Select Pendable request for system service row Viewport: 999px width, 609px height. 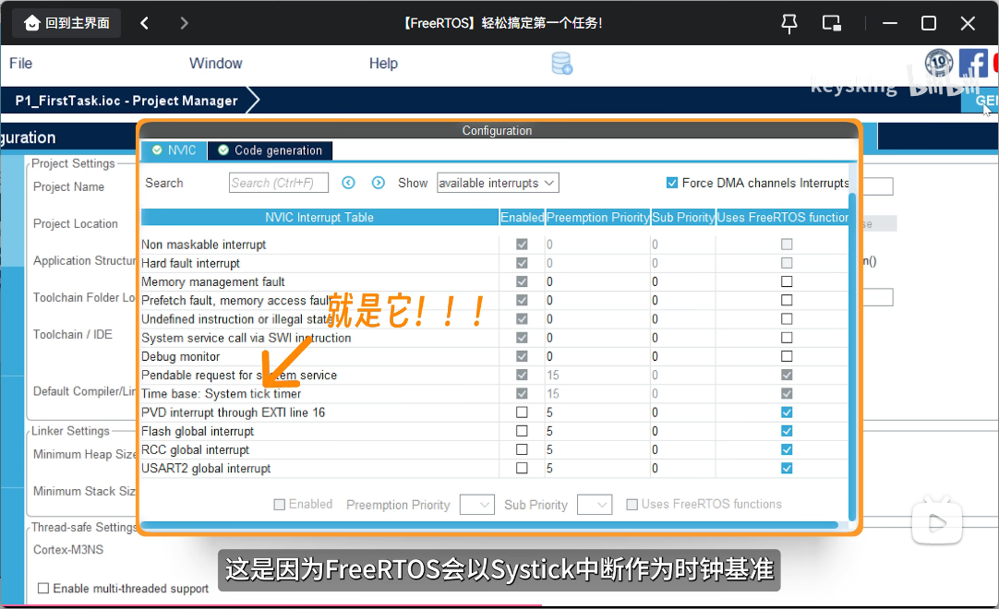point(494,376)
